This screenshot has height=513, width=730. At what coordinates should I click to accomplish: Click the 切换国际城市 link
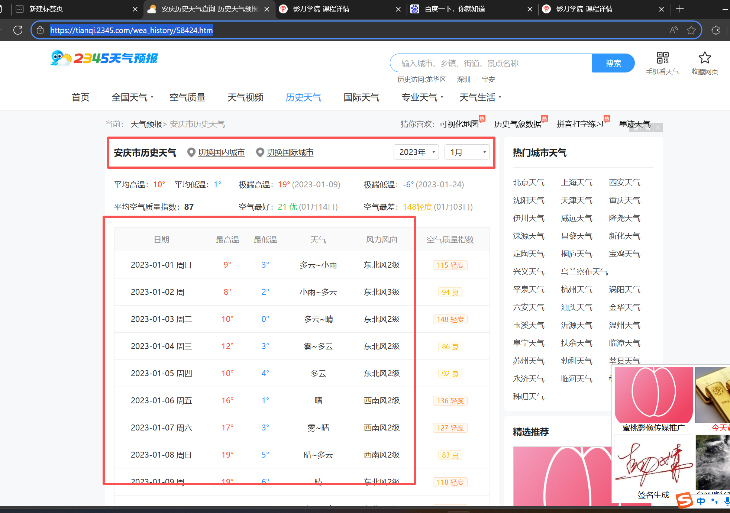click(290, 152)
